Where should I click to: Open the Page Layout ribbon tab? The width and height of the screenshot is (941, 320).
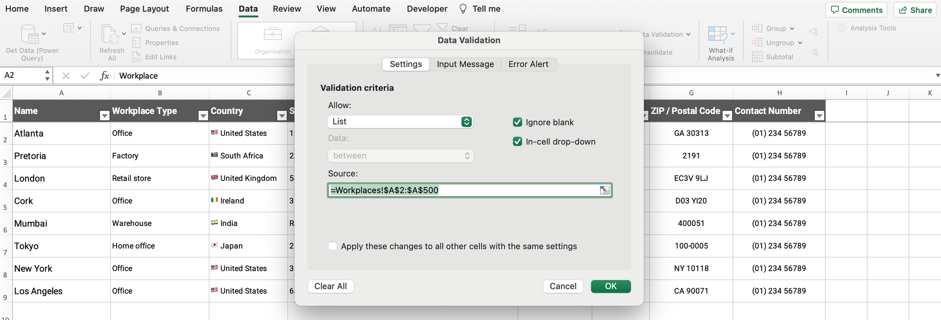[x=144, y=9]
